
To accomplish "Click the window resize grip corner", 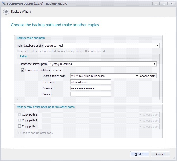I will coord(174,158).
